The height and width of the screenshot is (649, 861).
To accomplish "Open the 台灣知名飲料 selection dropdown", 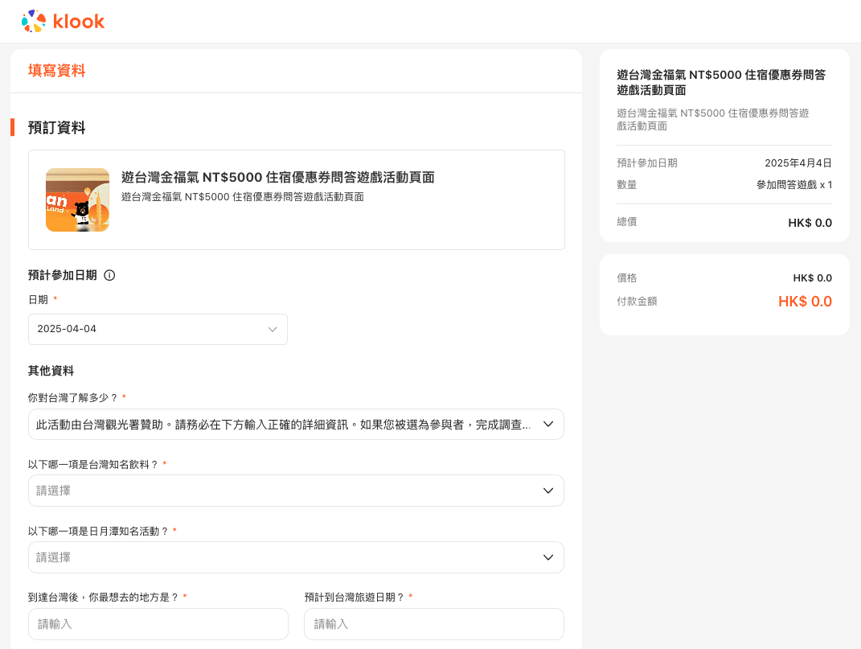I will tap(296, 491).
